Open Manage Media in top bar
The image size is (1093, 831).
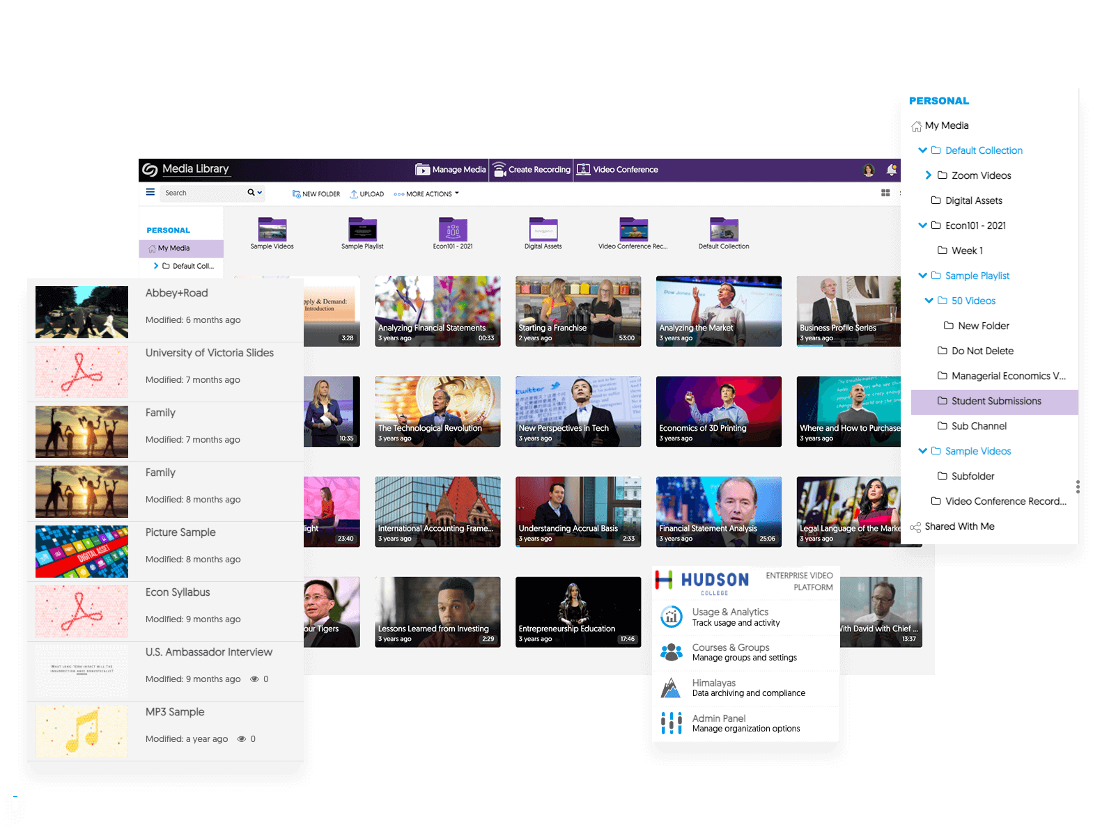coord(451,170)
